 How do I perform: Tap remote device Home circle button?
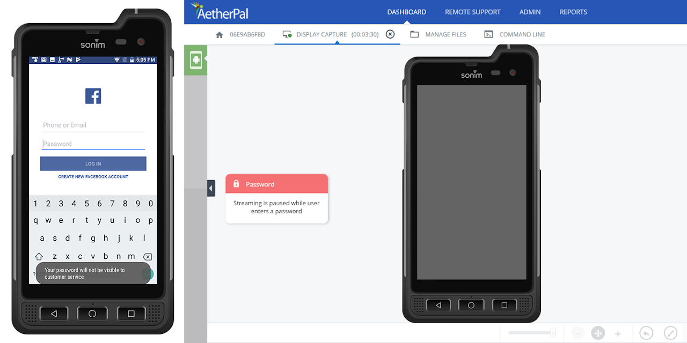(471, 305)
